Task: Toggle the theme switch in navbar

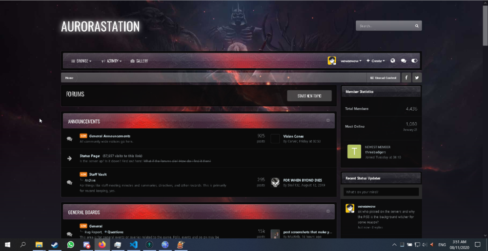Action: pyautogui.click(x=414, y=61)
